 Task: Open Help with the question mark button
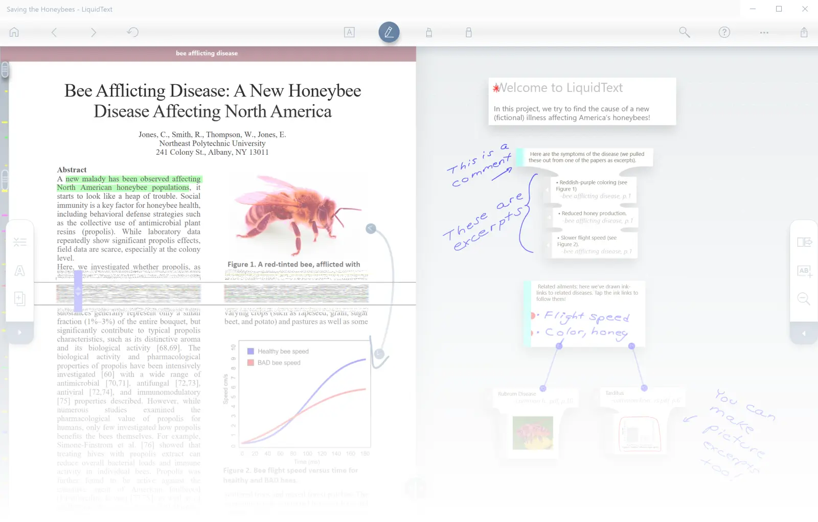pos(724,32)
